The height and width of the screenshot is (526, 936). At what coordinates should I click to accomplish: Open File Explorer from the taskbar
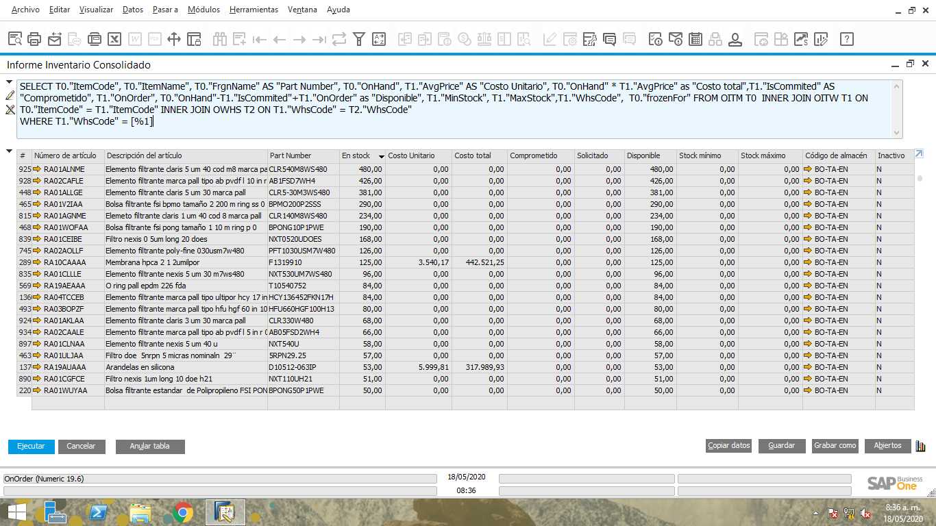(x=140, y=512)
